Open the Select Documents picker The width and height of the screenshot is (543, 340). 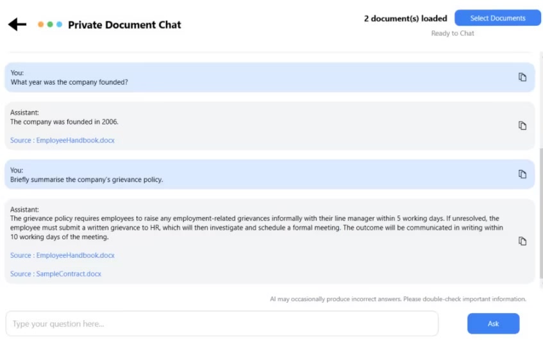[497, 18]
